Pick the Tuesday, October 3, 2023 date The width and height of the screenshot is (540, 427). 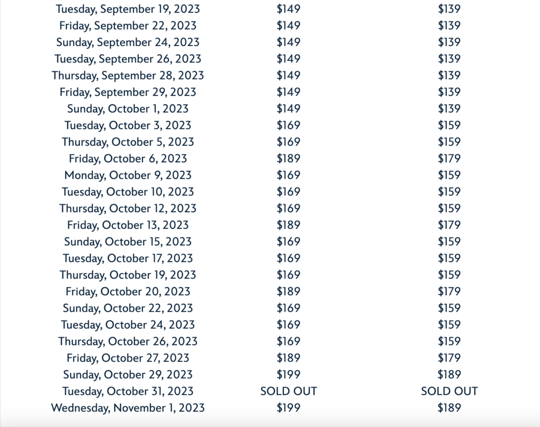tap(128, 125)
